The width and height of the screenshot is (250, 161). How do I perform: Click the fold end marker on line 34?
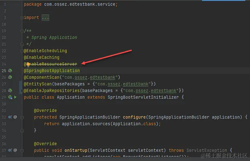coord(22,131)
